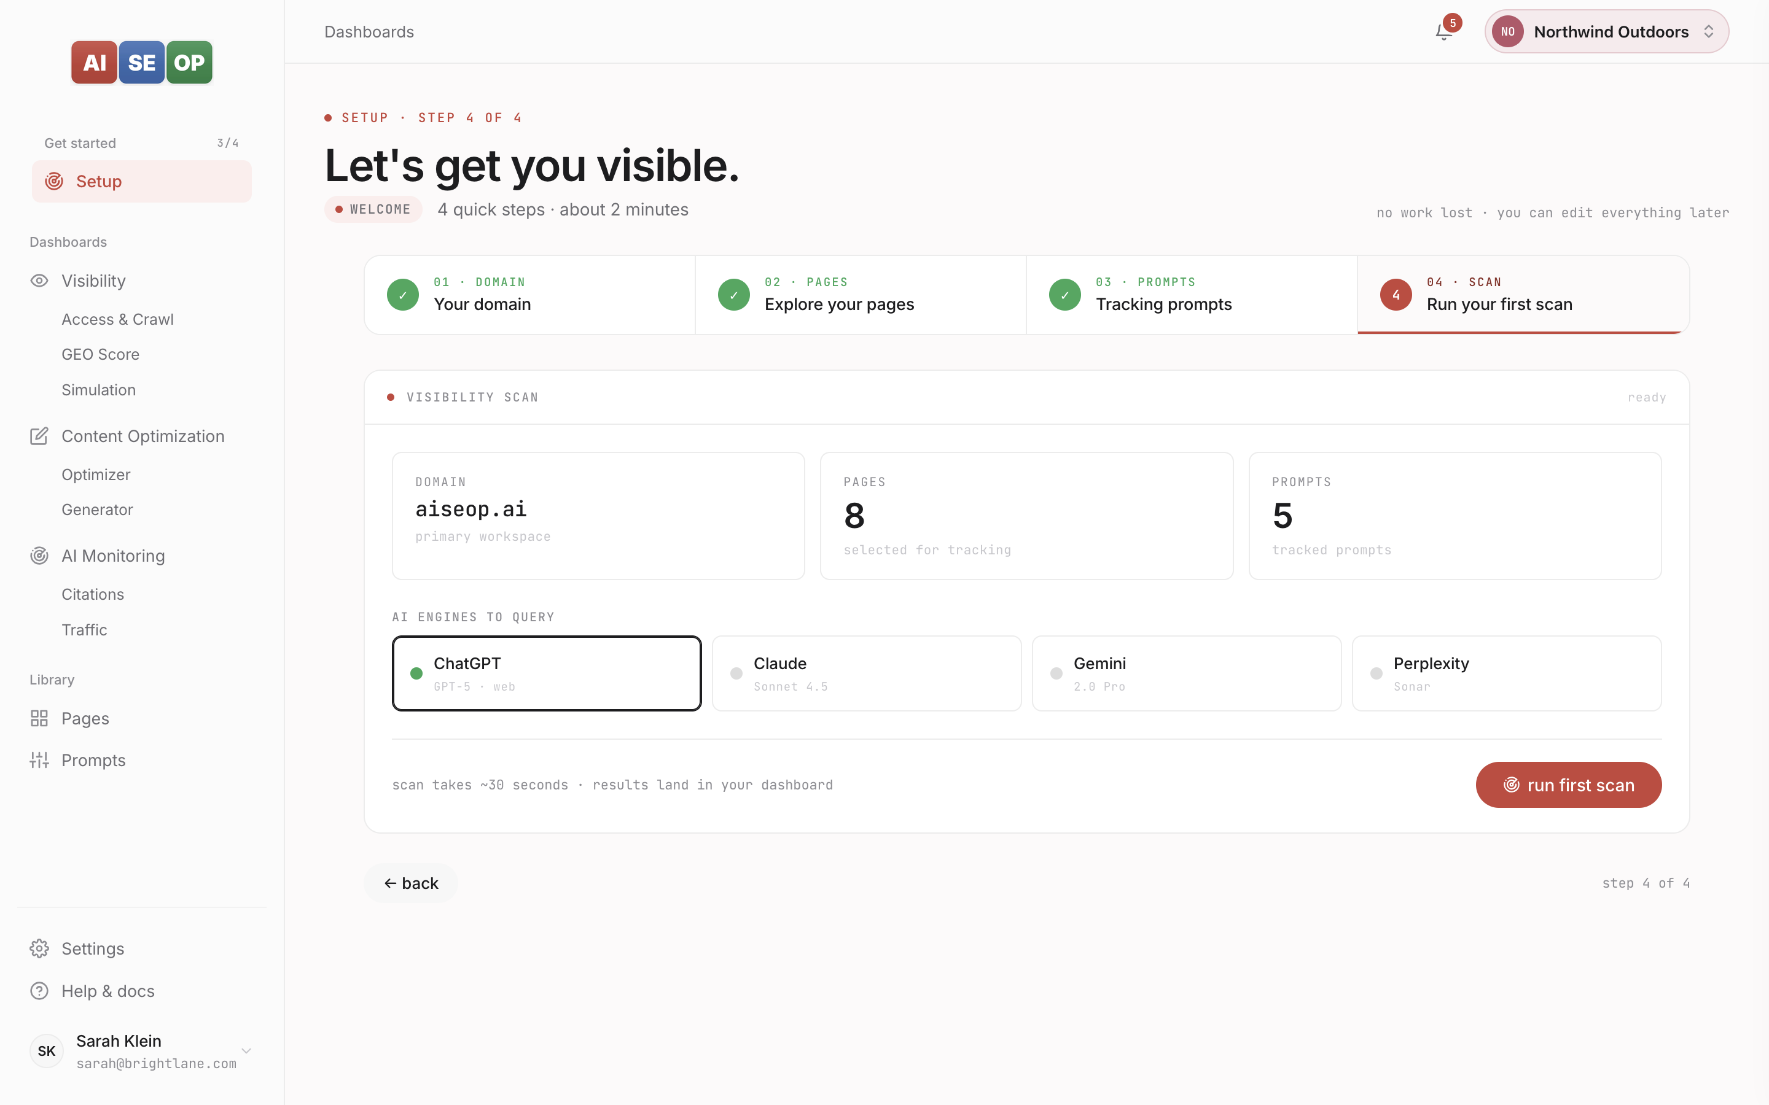1769x1105 pixels.
Task: Click the AI logo tile
Action: tap(95, 62)
